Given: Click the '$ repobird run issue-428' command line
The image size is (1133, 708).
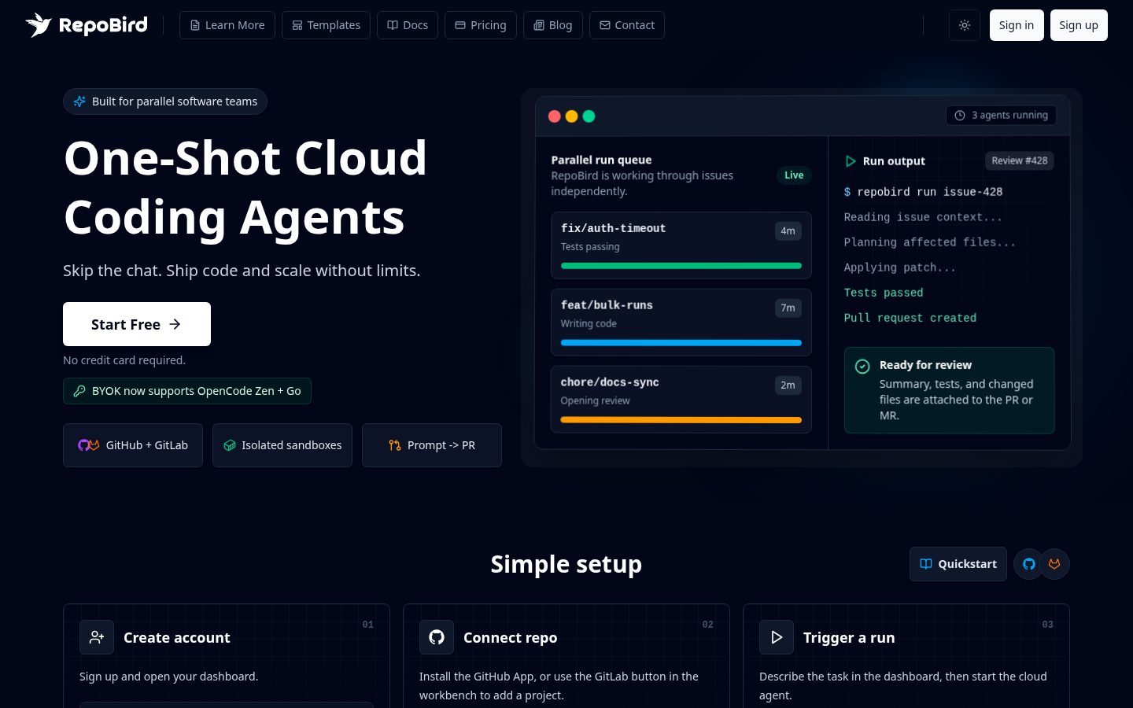Looking at the screenshot, I should [923, 192].
